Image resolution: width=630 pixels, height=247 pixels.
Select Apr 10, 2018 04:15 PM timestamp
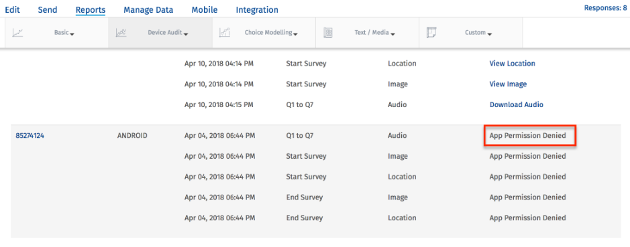(219, 104)
